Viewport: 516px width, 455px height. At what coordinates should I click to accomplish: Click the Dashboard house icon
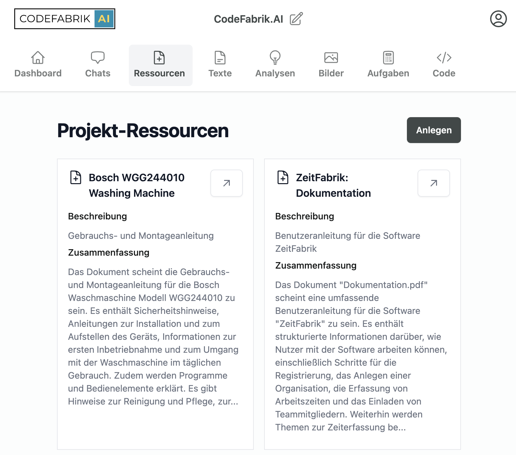(x=38, y=58)
